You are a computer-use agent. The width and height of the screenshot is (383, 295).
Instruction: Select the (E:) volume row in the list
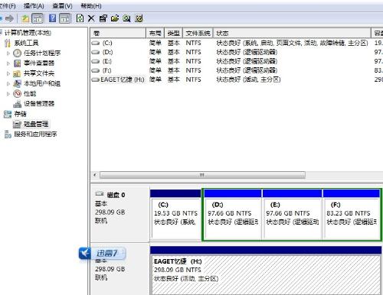coord(237,61)
